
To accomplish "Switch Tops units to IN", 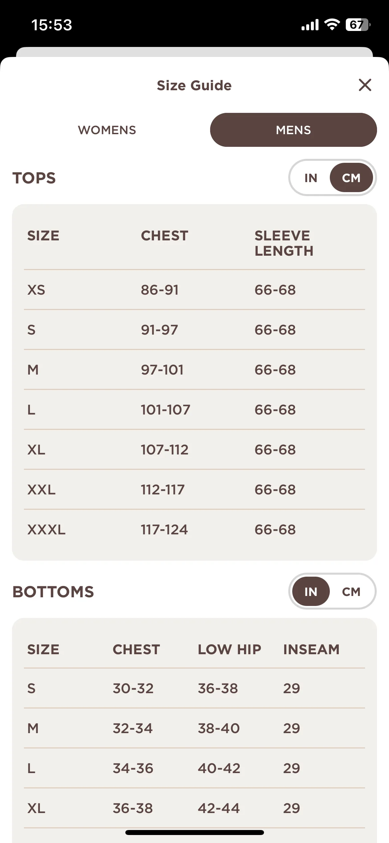I will tap(311, 178).
